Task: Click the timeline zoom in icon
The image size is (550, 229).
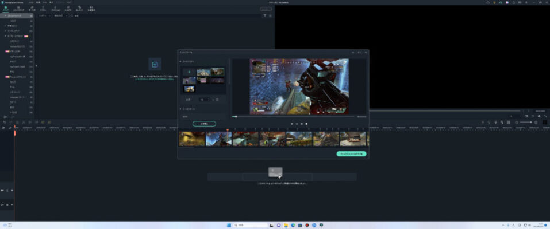Action: click(x=536, y=122)
